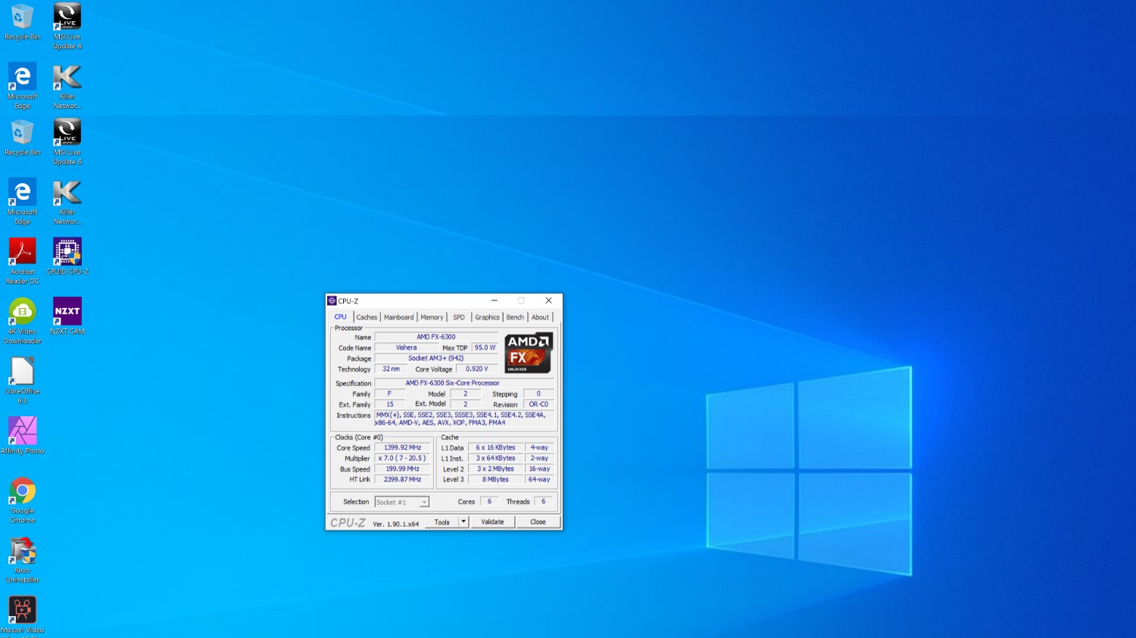Image resolution: width=1136 pixels, height=638 pixels.
Task: Open the Caches tab
Action: click(x=367, y=318)
